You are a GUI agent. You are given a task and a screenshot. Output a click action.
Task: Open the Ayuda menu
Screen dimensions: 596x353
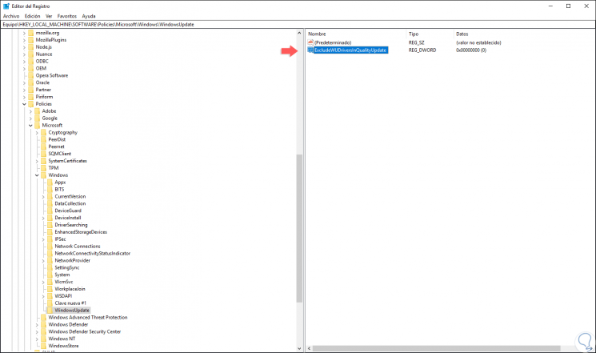(89, 16)
